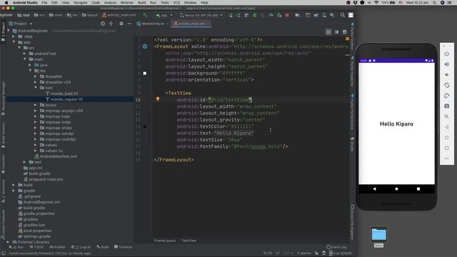457x257 pixels.
Task: Click emulator volume down button
Action: point(446,75)
